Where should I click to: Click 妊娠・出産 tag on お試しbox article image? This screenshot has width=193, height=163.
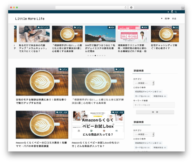(118, 112)
